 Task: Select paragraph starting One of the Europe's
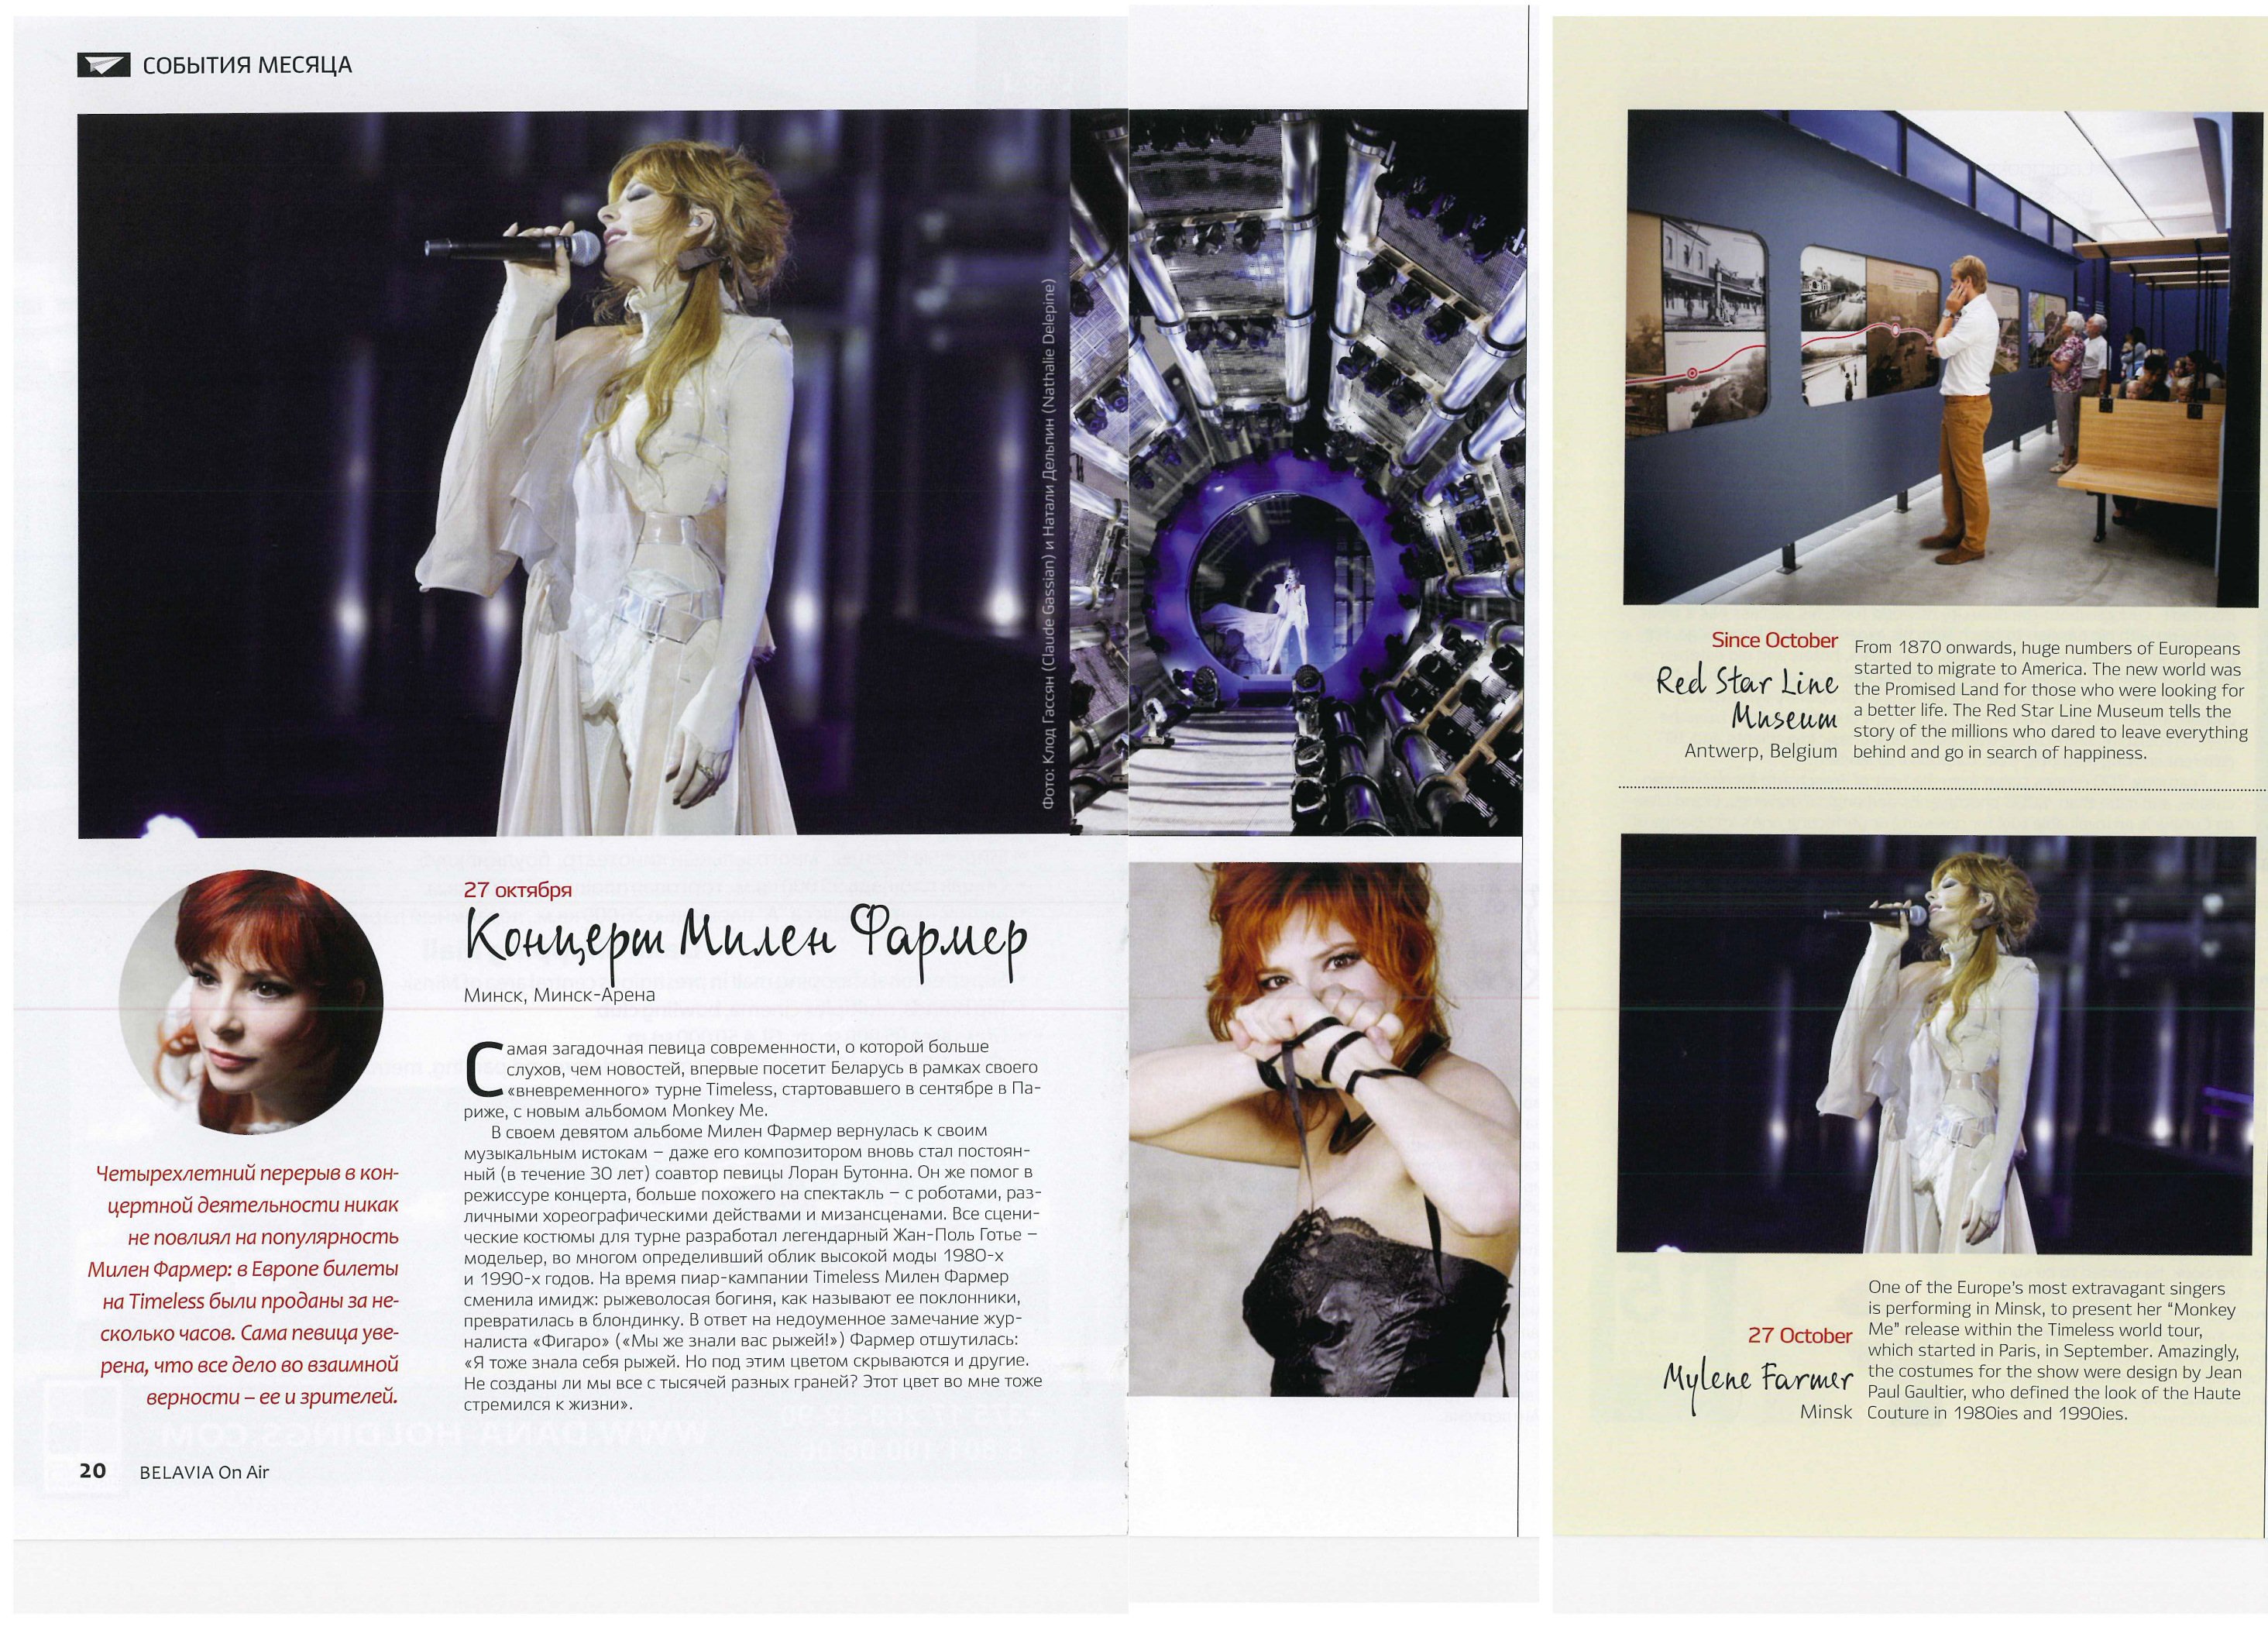pos(2054,1350)
